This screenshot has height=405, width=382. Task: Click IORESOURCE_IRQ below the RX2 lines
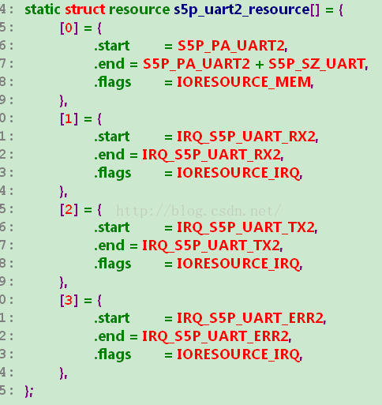click(238, 173)
